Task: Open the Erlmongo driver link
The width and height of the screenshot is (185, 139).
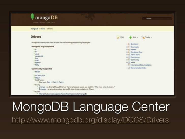Action: point(42,89)
